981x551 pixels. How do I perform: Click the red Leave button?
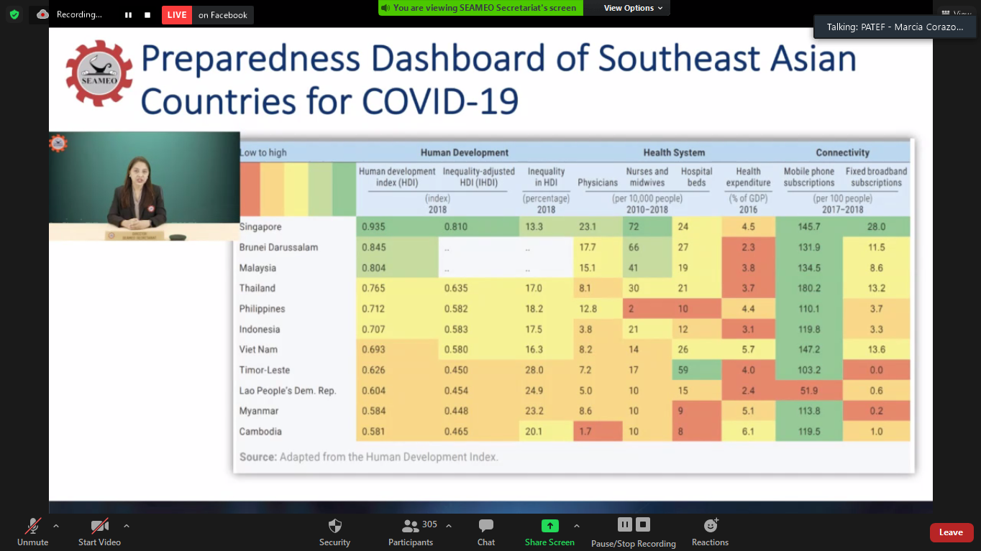[951, 532]
